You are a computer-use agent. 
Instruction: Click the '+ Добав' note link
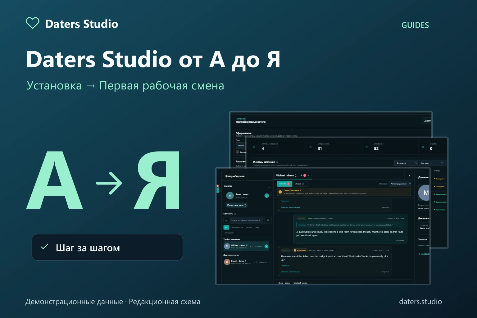tap(424, 254)
